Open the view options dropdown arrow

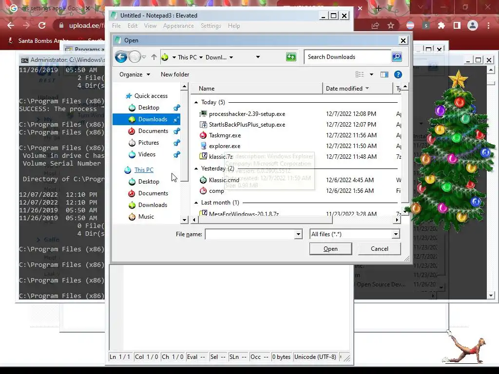(371, 75)
